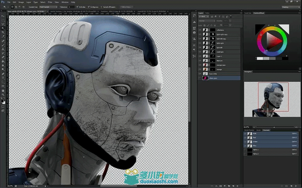The width and height of the screenshot is (302, 188).
Task: Show the clown pass layer
Action: point(200,78)
